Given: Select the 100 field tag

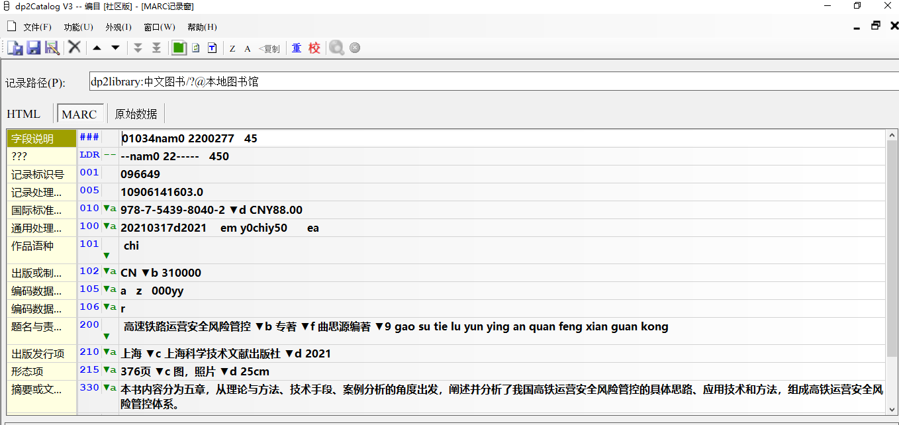Looking at the screenshot, I should tap(89, 226).
